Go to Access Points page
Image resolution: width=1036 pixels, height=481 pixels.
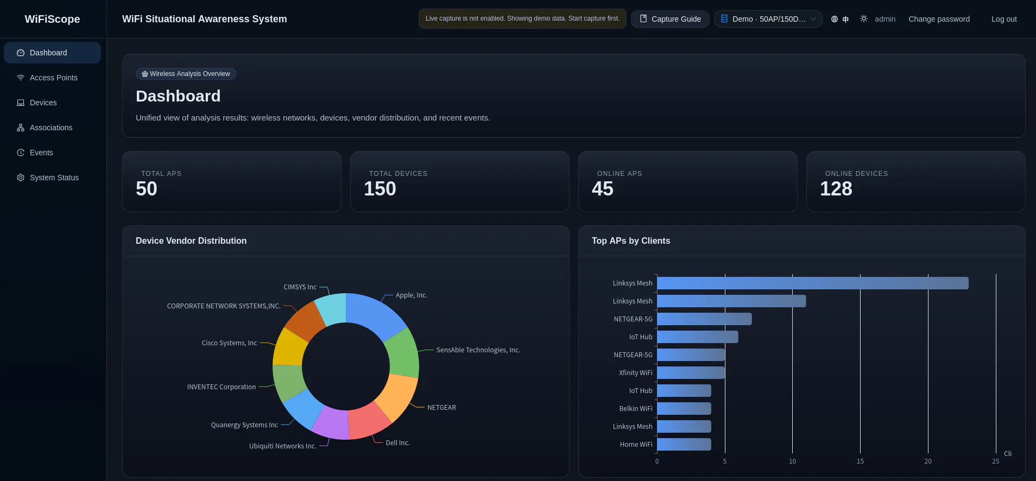click(x=52, y=78)
